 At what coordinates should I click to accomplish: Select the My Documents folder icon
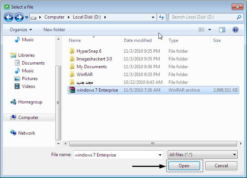[72, 66]
